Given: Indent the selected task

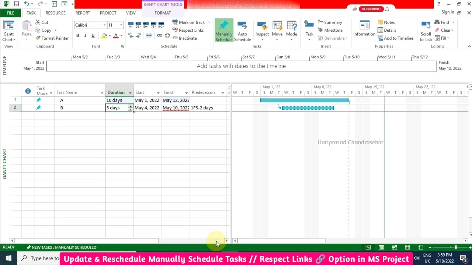Looking at the screenshot, I should coord(138,35).
